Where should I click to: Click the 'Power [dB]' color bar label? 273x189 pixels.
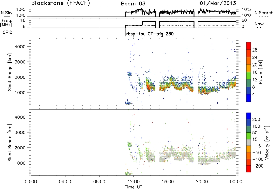click(260, 72)
